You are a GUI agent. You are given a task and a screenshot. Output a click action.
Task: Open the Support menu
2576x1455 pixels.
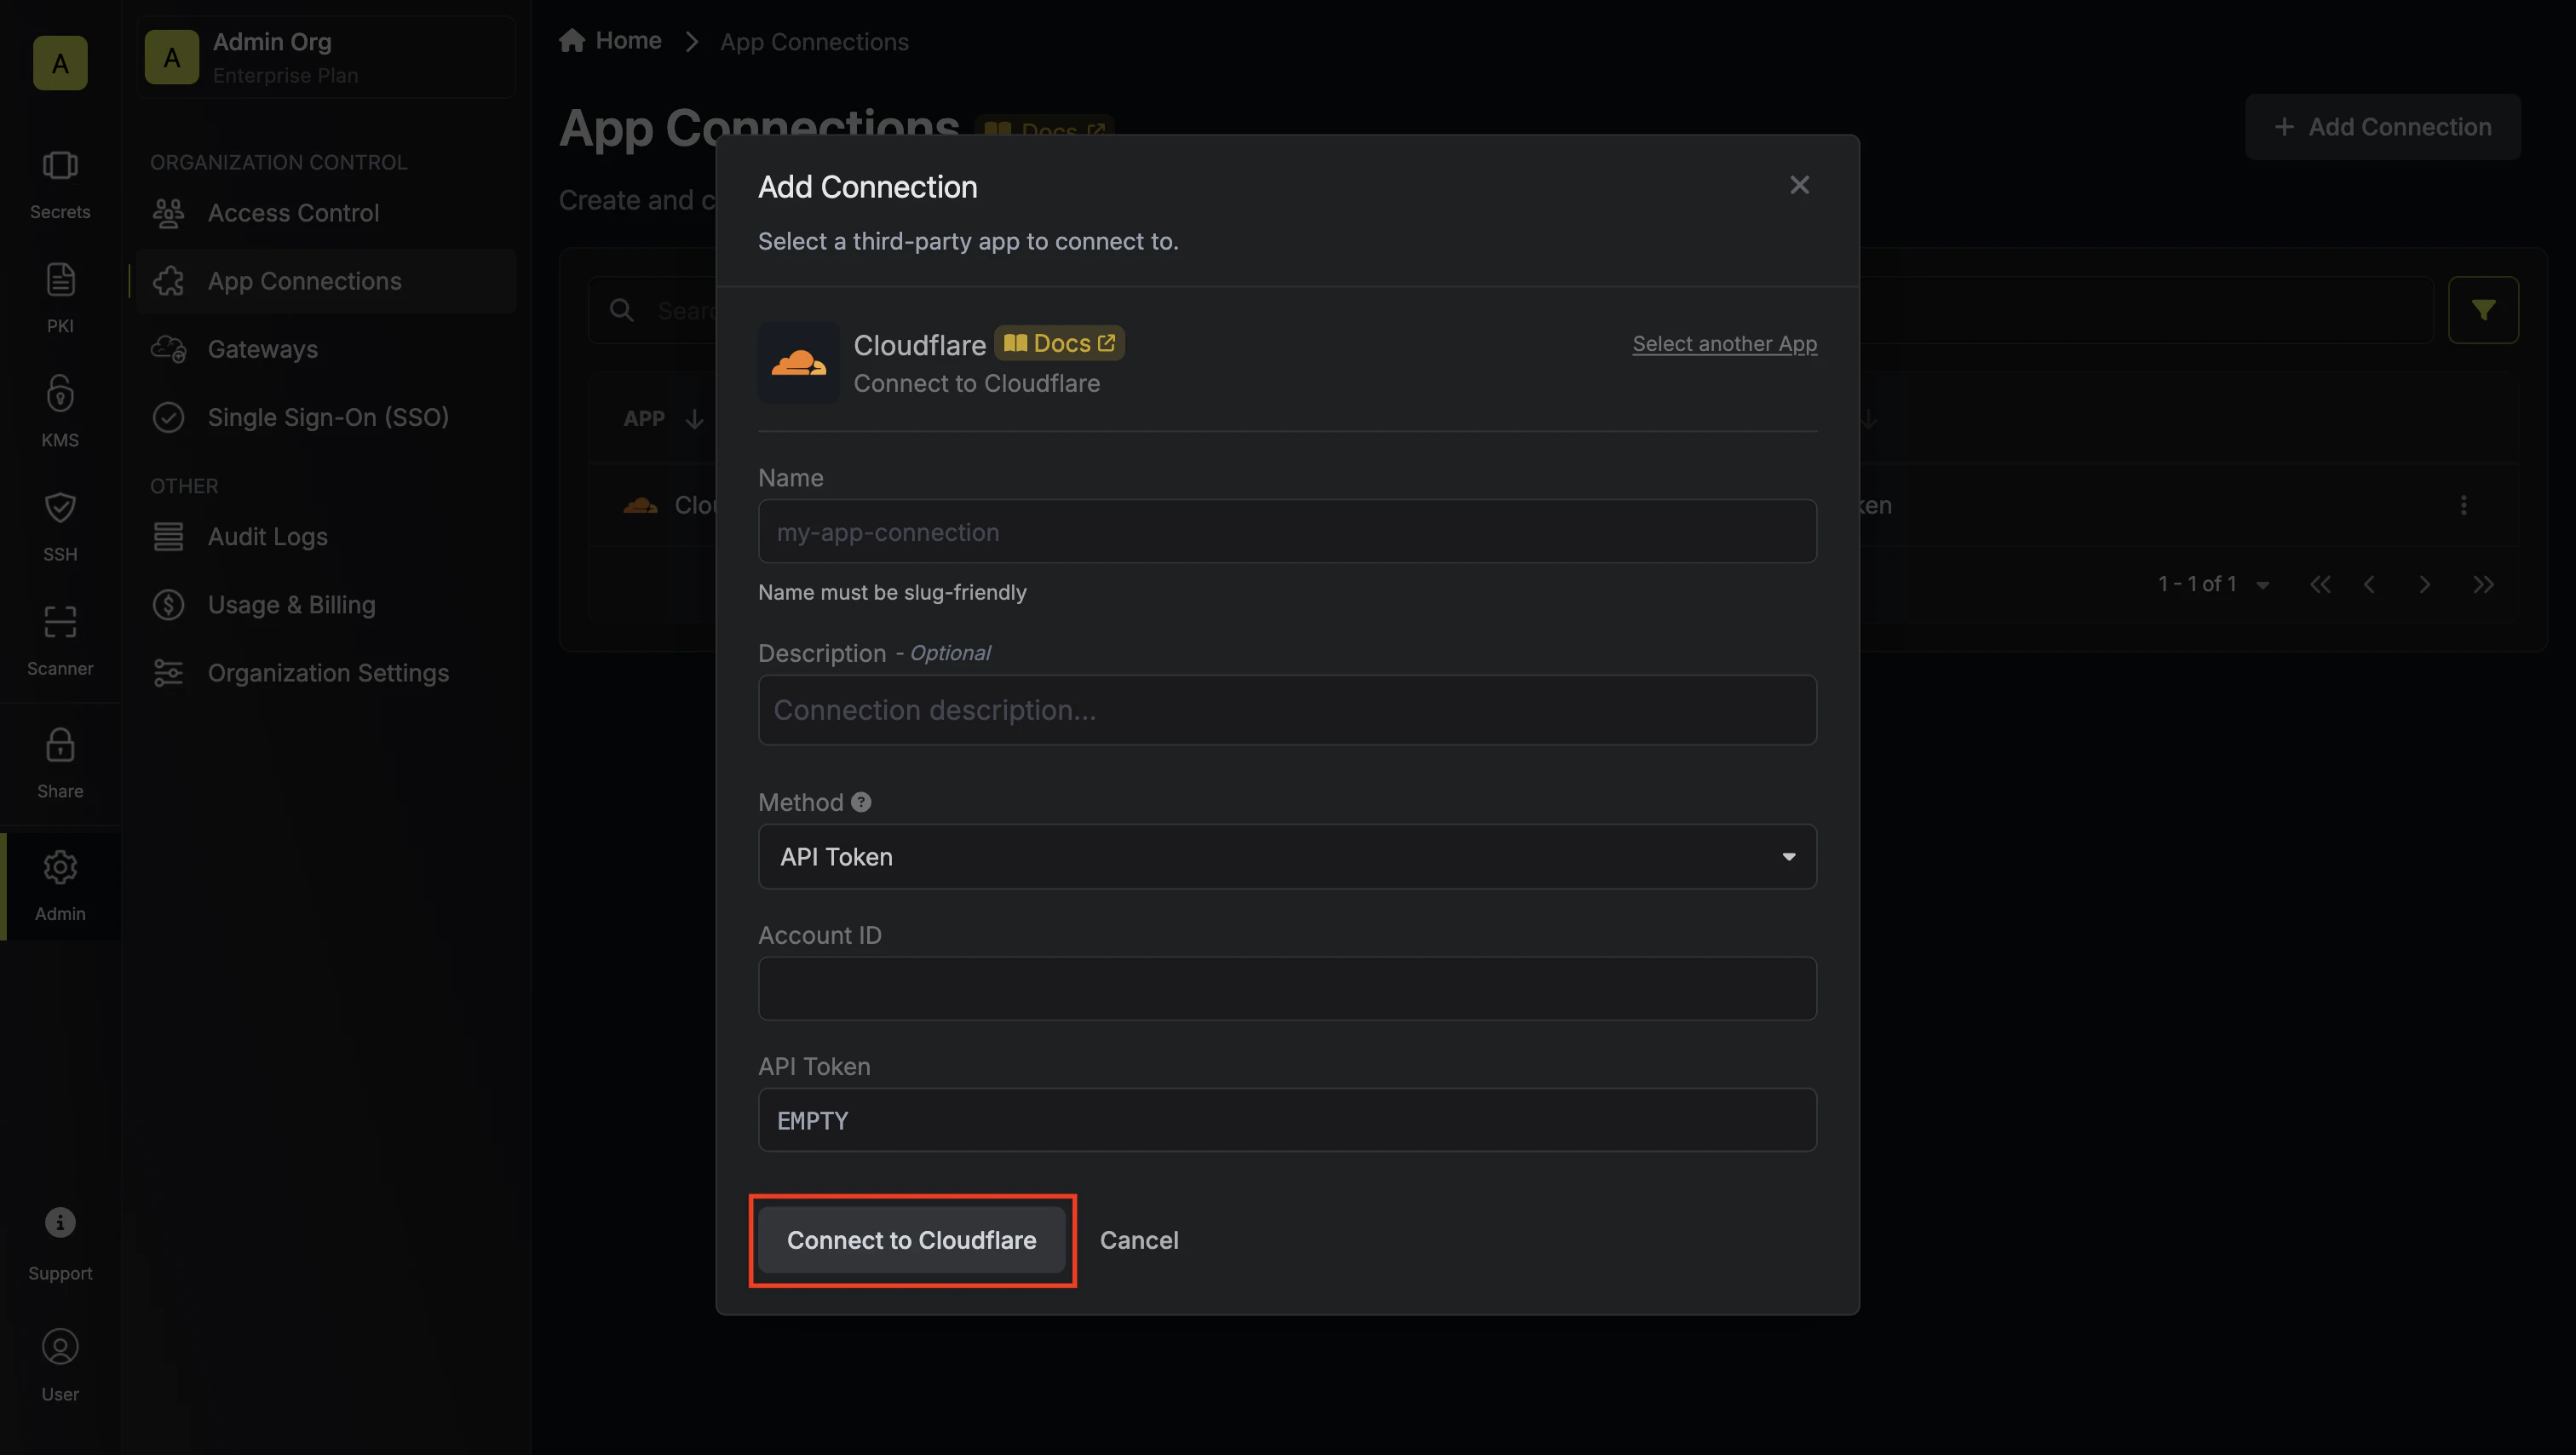(60, 1244)
